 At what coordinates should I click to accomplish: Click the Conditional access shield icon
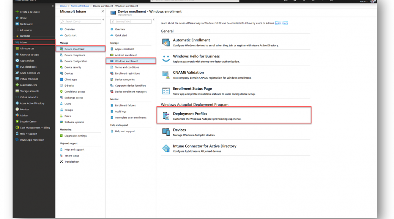[61, 92]
